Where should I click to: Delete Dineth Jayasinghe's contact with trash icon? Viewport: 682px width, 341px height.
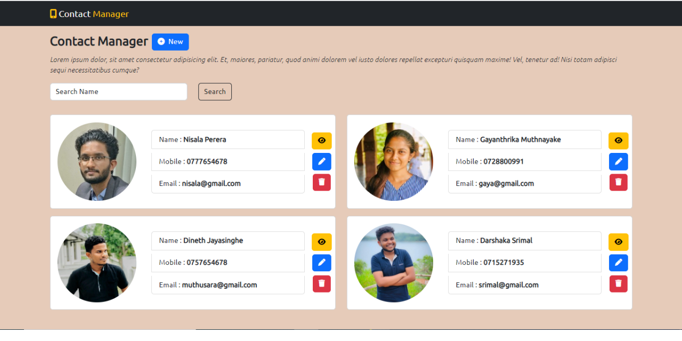tap(322, 283)
